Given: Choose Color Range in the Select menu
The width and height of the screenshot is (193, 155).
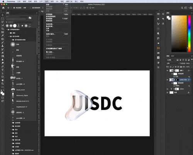Looking at the screenshot, I should pyautogui.click(x=57, y=24).
